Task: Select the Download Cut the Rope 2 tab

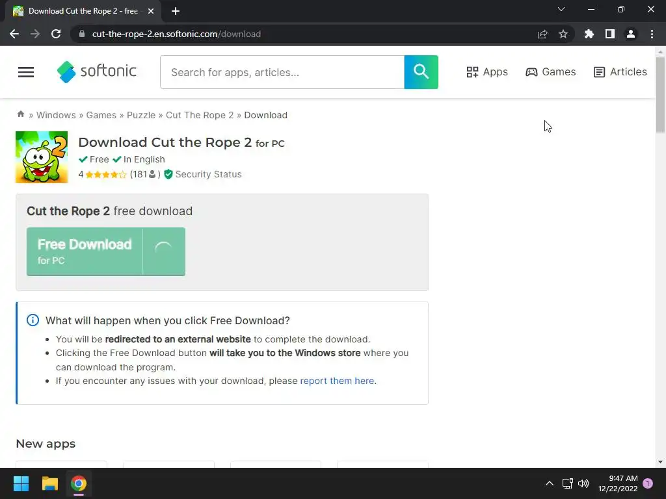Action: click(83, 11)
